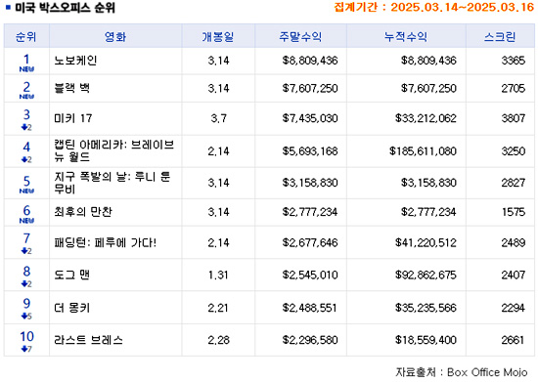Click the 주말수익 column header
The image size is (538, 382).
[x=300, y=36]
